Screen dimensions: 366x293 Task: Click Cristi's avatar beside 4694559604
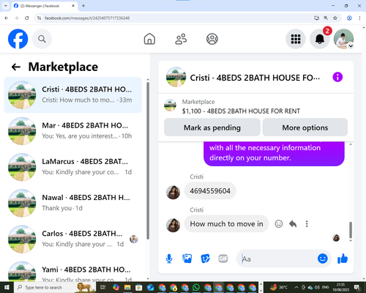pos(173,192)
